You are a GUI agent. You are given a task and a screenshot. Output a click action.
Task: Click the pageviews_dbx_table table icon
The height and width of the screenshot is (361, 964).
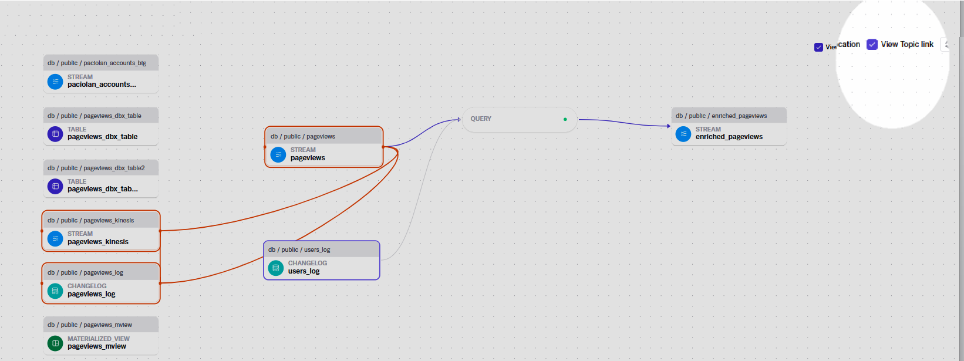55,134
